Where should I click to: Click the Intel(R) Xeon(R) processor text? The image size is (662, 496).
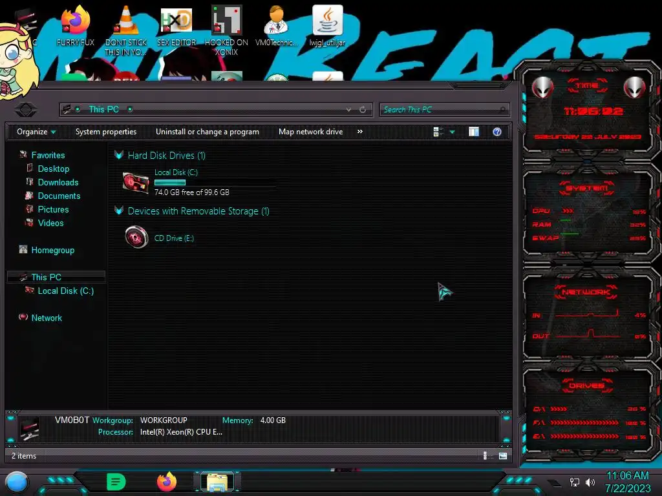[x=181, y=431]
